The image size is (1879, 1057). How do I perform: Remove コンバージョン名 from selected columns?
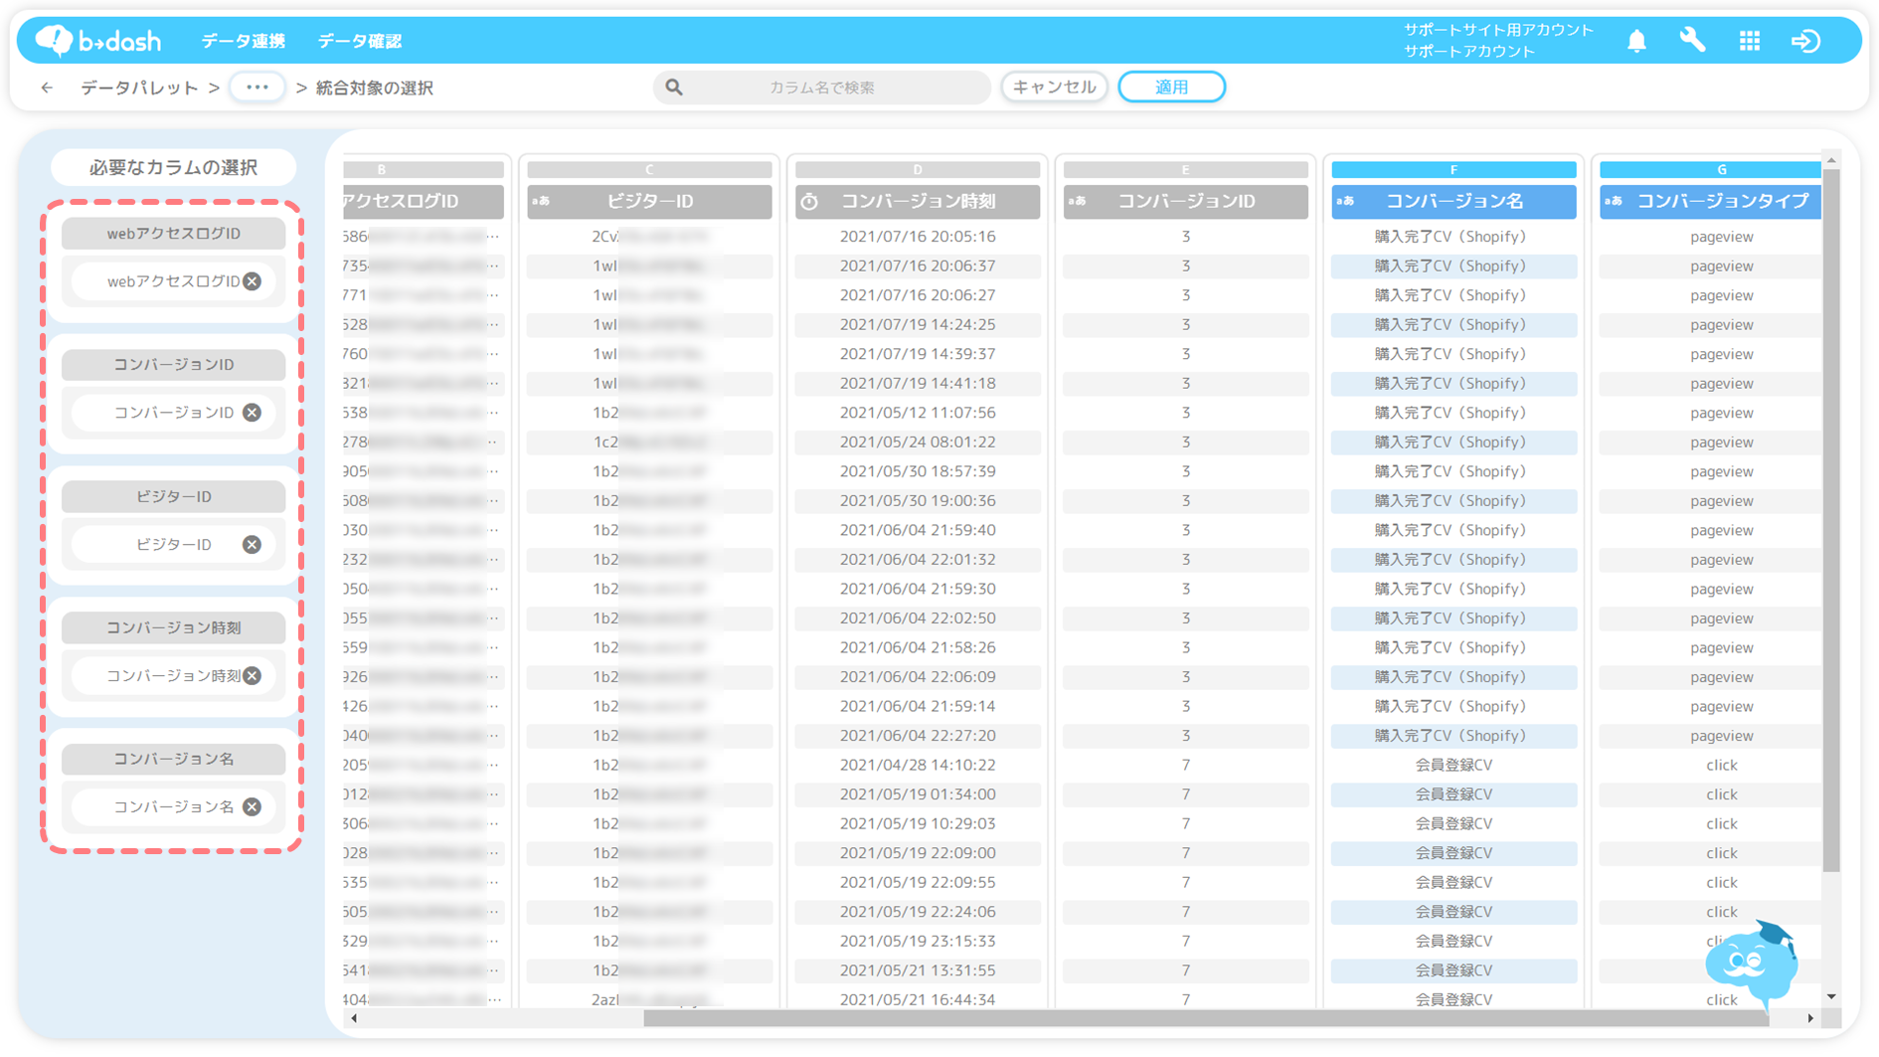pos(253,806)
